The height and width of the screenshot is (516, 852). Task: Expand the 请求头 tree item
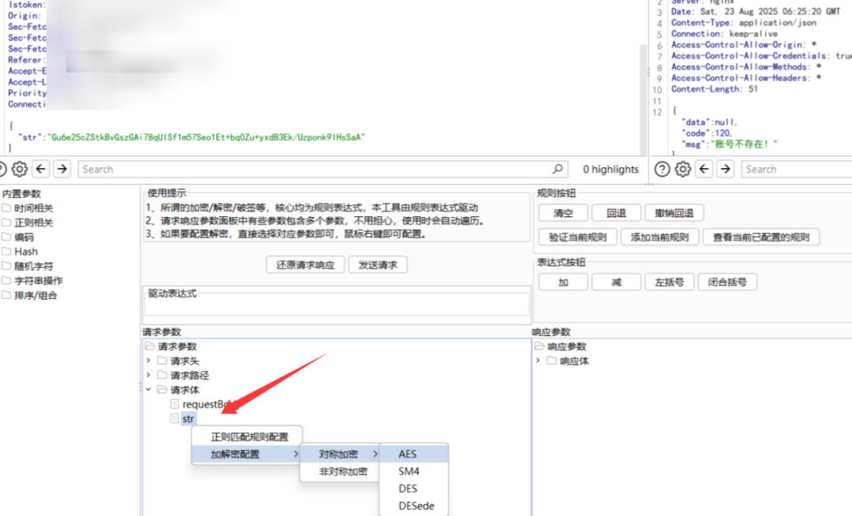tap(150, 360)
